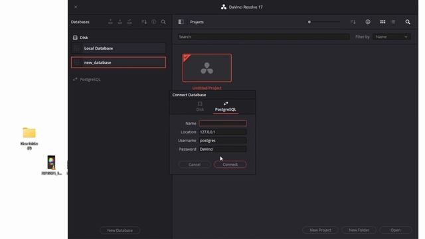This screenshot has height=239, width=425.
Task: Click the connect database icon in Databases header
Action: tap(129, 22)
